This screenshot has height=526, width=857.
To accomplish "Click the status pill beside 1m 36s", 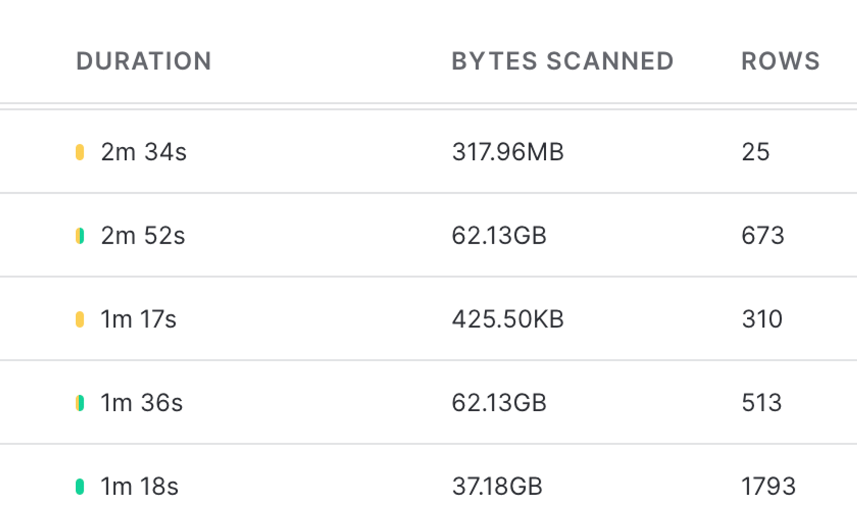I will (80, 403).
